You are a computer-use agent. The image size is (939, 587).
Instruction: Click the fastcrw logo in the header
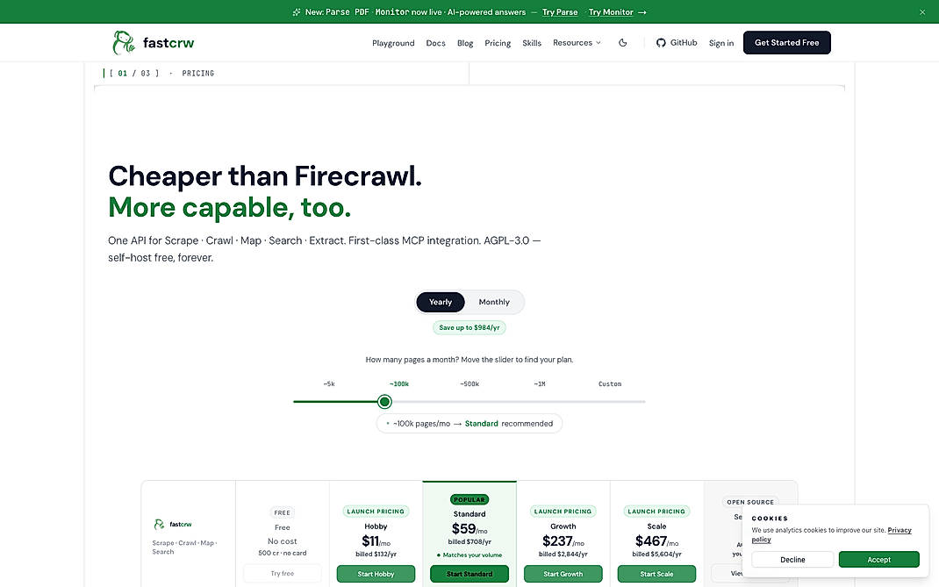(x=154, y=42)
